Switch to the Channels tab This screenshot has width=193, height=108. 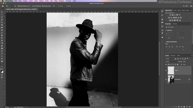173,55
